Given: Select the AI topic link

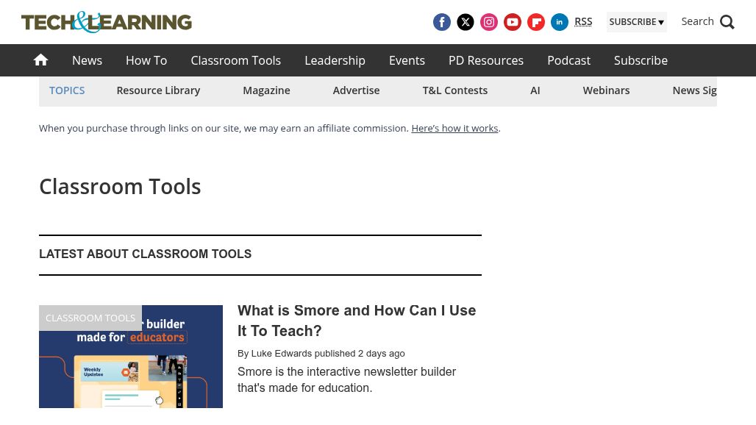Looking at the screenshot, I should click(535, 90).
